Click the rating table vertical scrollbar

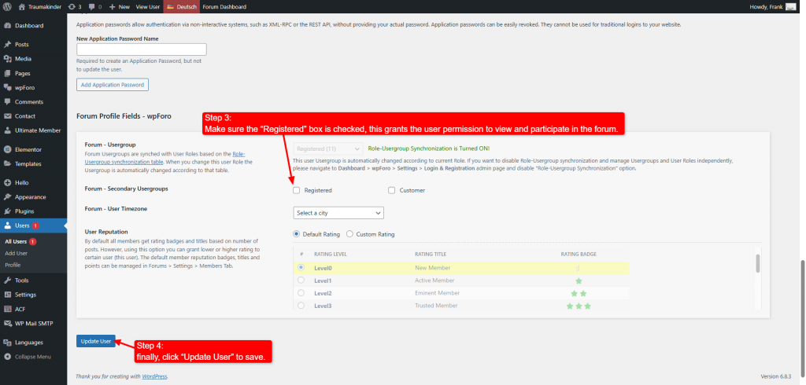coord(758,263)
